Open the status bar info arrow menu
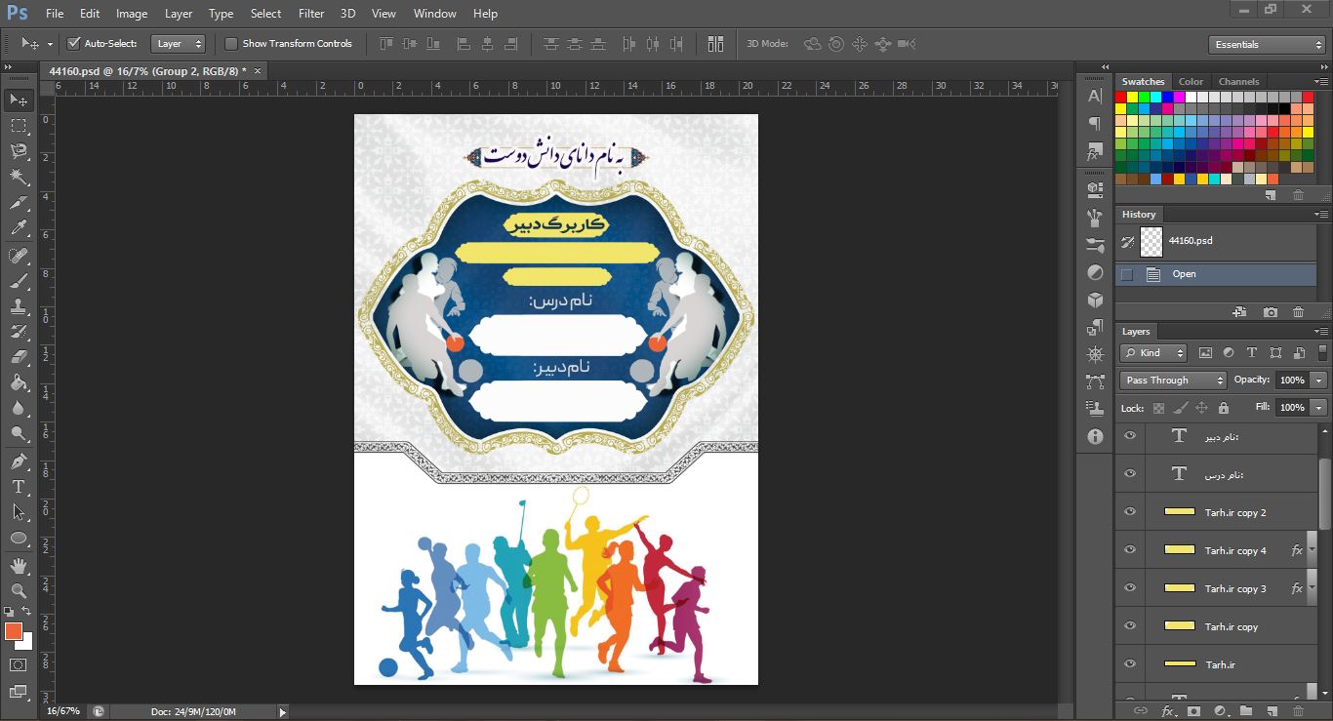The image size is (1333, 721). pyautogui.click(x=283, y=712)
